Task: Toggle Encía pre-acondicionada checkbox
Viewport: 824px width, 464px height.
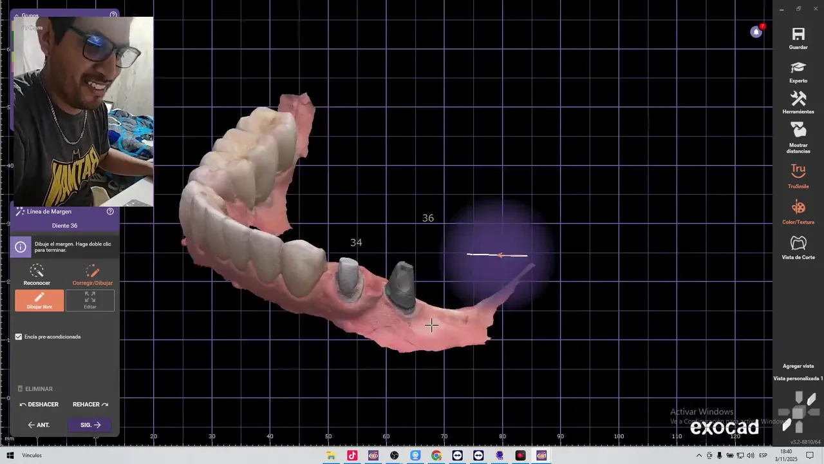Action: click(19, 336)
